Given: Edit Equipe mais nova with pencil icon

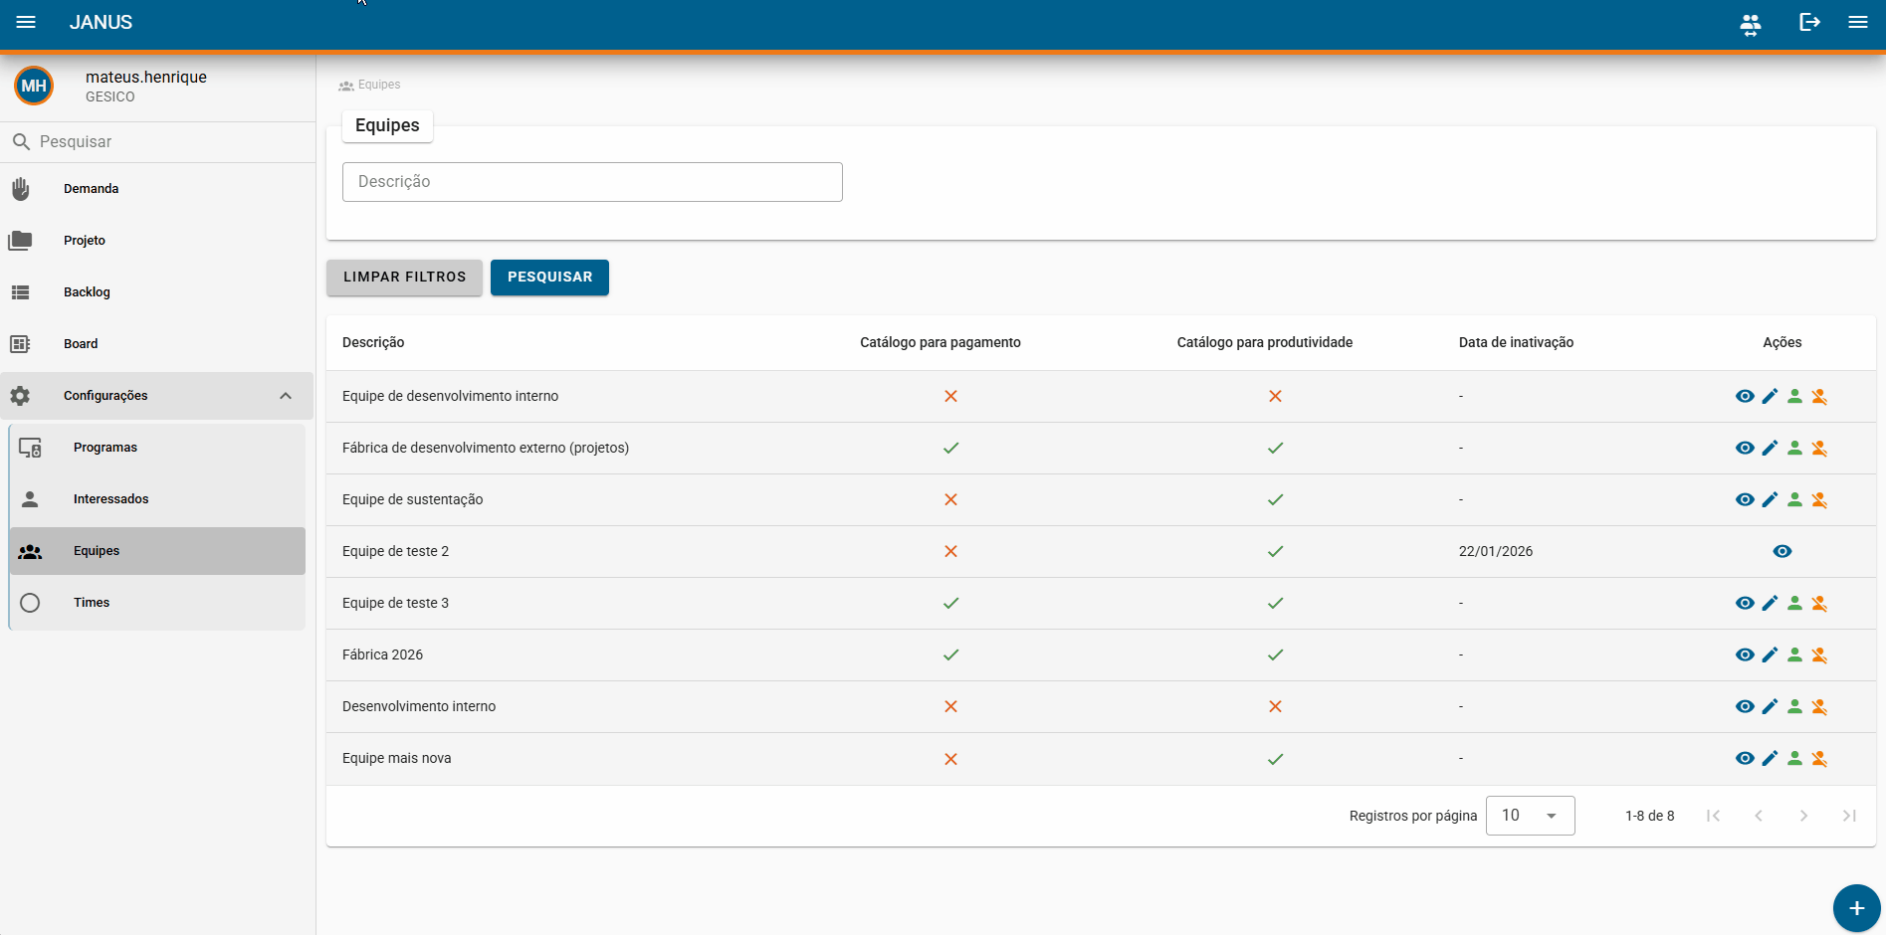Looking at the screenshot, I should tap(1770, 758).
